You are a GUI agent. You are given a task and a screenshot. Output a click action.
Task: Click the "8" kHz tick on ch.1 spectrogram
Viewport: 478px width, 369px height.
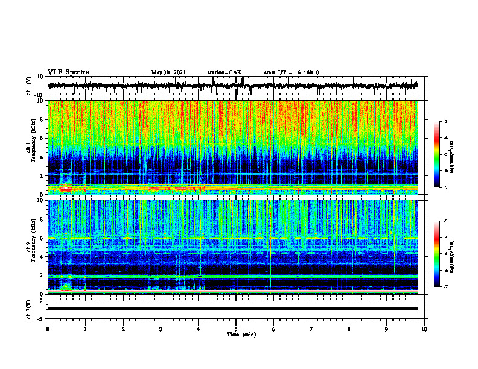42,119
